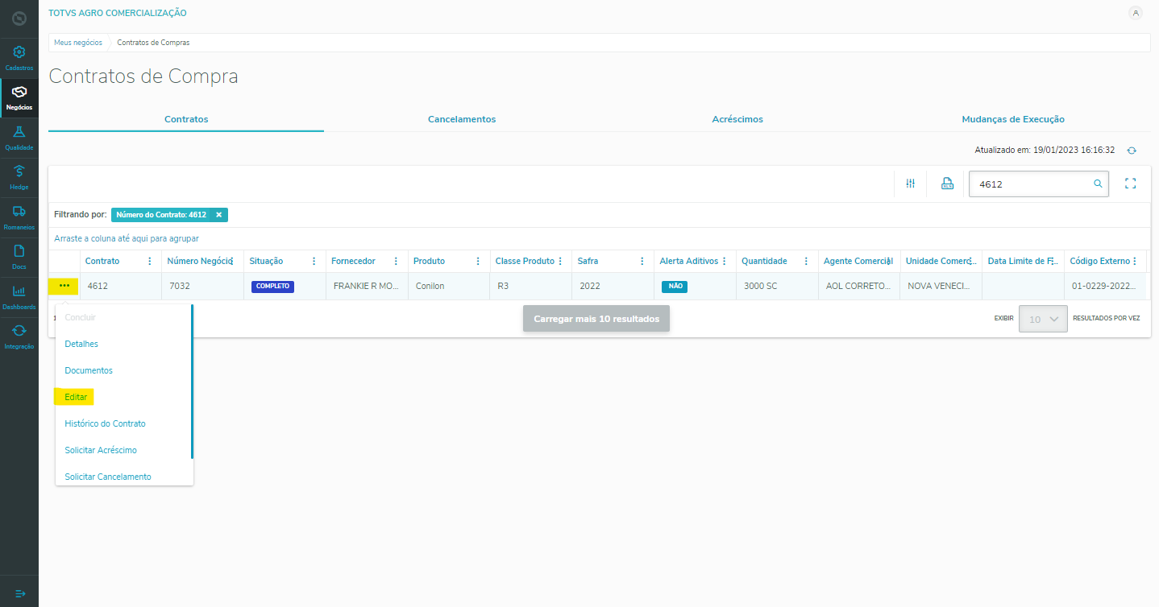Screen dimensions: 1159x607
Task: Switch to the Cancelamentos tab
Action: (462, 119)
